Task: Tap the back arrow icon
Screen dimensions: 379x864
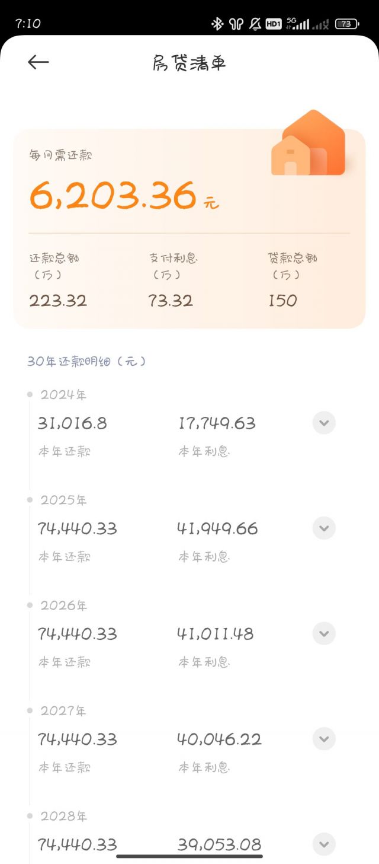Action: pos(38,62)
